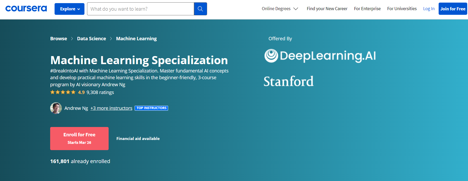The width and height of the screenshot is (468, 181).
Task: Focus the "What do you want to learn?" search box
Action: [141, 9]
